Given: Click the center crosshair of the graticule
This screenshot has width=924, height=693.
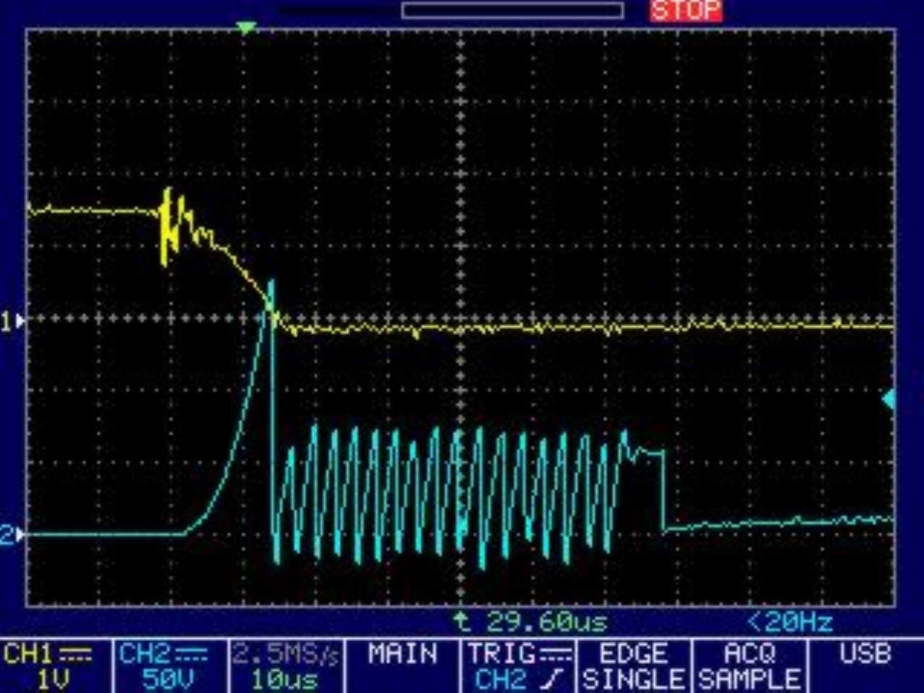Looking at the screenshot, I should [x=461, y=318].
